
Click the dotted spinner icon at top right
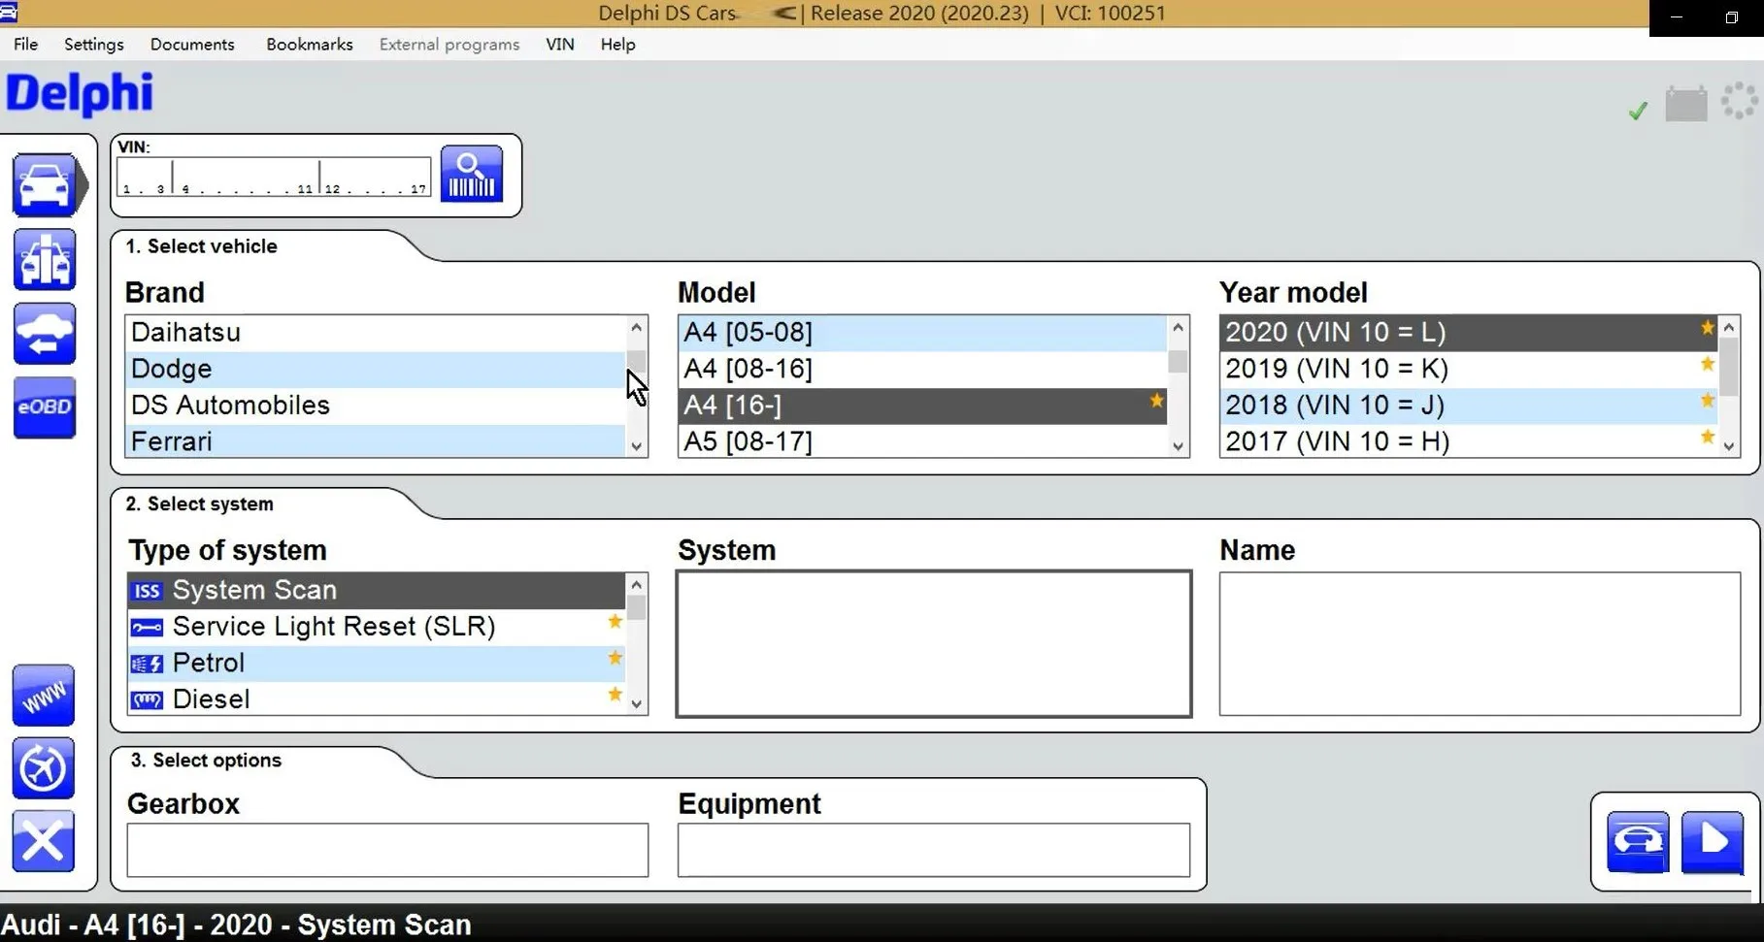pyautogui.click(x=1739, y=102)
